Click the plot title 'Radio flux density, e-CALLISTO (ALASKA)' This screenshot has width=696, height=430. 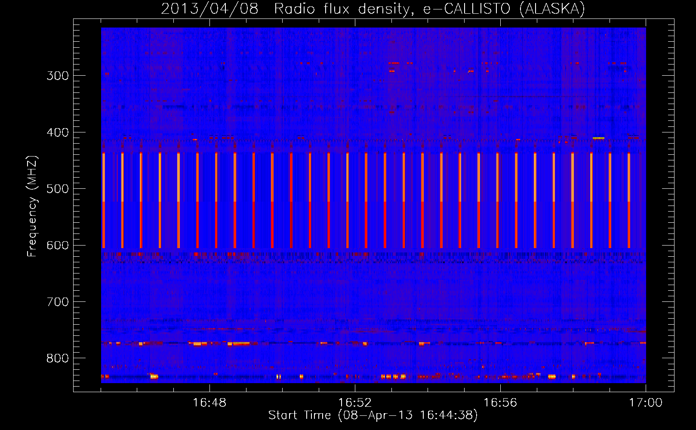pyautogui.click(x=429, y=9)
